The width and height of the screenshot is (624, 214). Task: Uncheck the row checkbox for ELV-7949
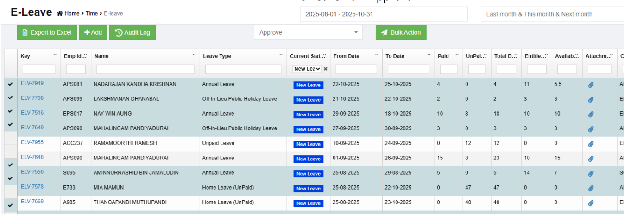(x=10, y=85)
